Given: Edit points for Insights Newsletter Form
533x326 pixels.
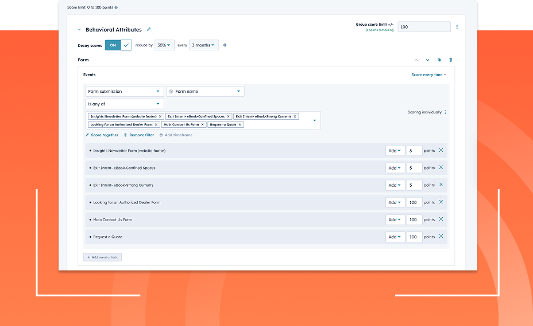Looking at the screenshot, I should 414,151.
